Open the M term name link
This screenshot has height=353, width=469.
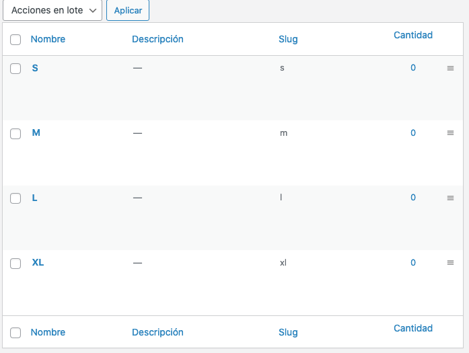click(36, 132)
